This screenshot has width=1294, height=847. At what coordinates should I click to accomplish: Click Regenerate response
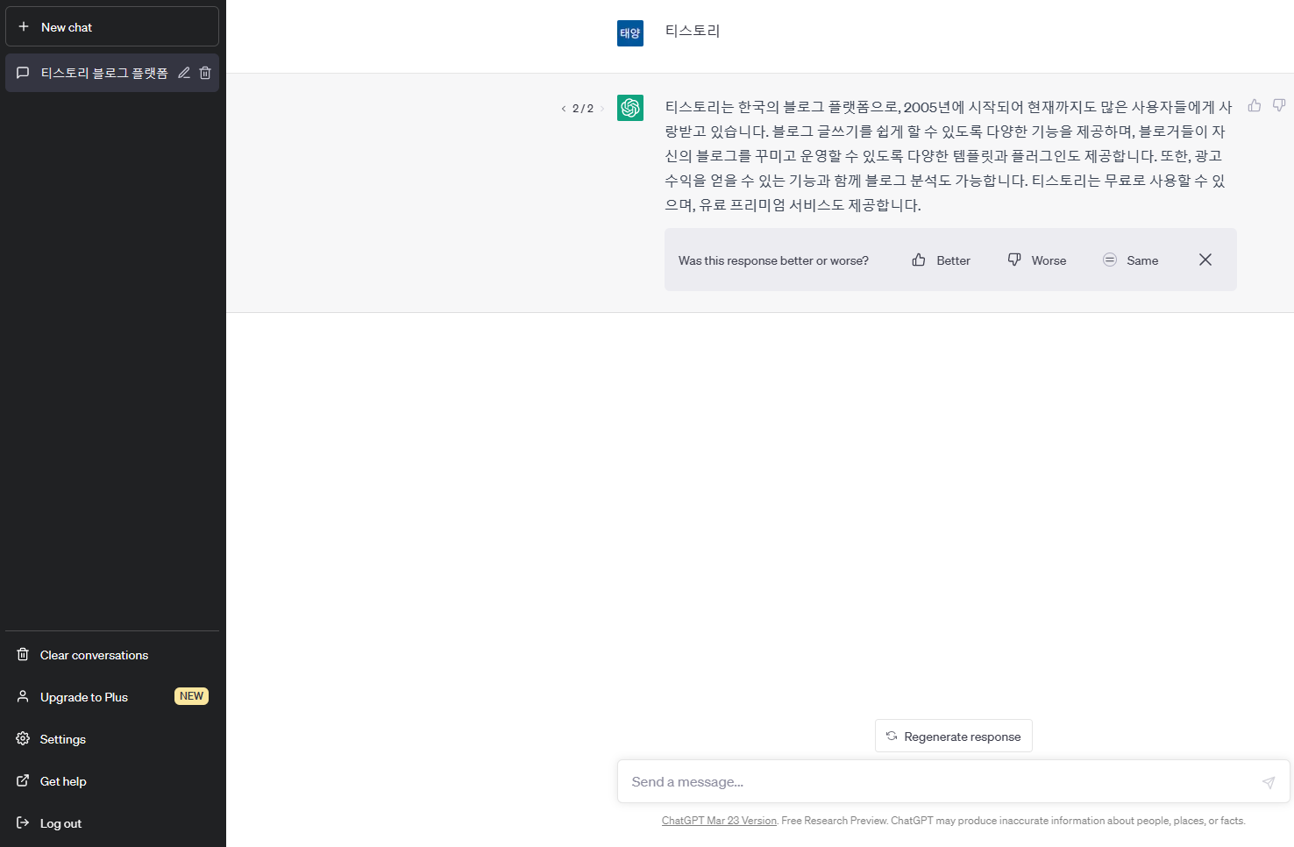tap(953, 736)
